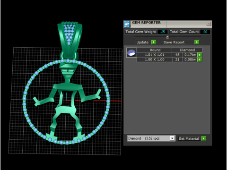Screen dimensions: 227x170
Task: Click the Diamond column header
Action: (187, 50)
